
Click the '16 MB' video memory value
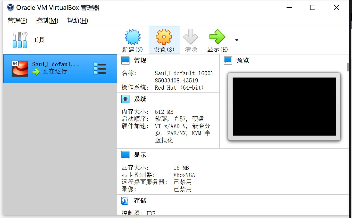[x=181, y=168]
